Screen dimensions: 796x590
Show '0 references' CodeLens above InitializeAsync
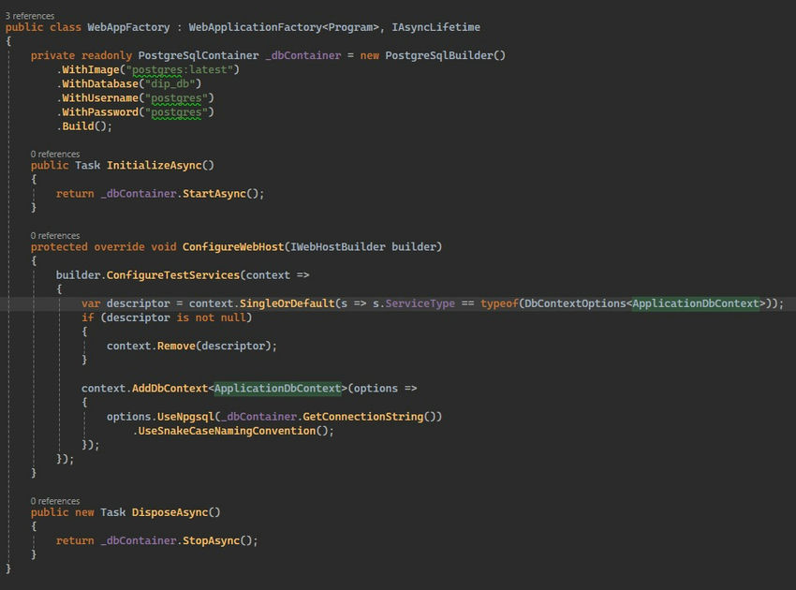(55, 154)
